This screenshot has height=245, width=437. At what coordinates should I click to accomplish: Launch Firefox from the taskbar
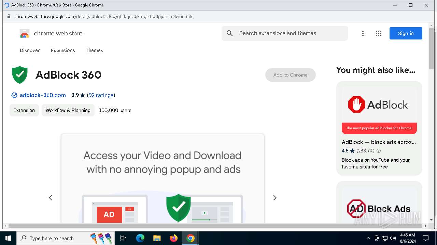174,238
